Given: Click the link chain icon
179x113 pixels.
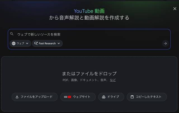Looking at the screenshot, I should [66, 97].
